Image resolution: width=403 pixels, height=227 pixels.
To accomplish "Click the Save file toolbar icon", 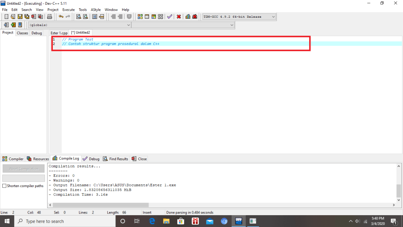I will [20, 17].
